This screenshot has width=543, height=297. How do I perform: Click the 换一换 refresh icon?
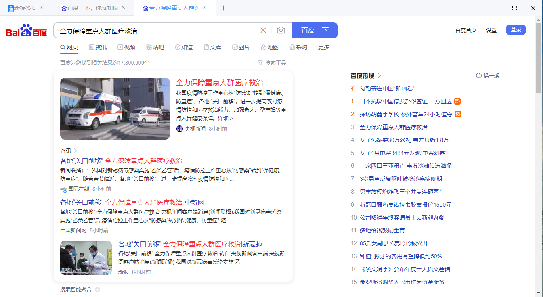tap(479, 75)
